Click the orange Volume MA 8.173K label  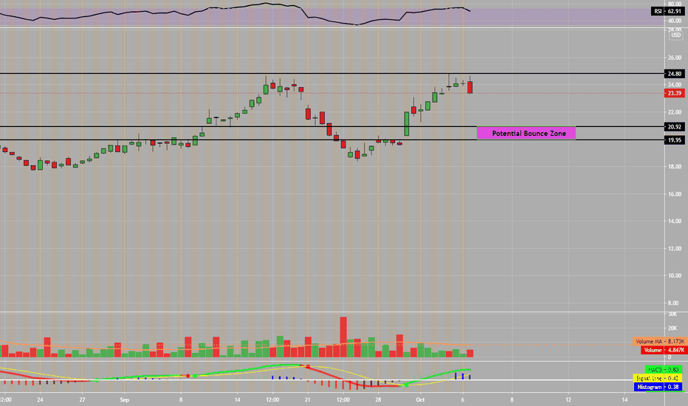coord(659,342)
